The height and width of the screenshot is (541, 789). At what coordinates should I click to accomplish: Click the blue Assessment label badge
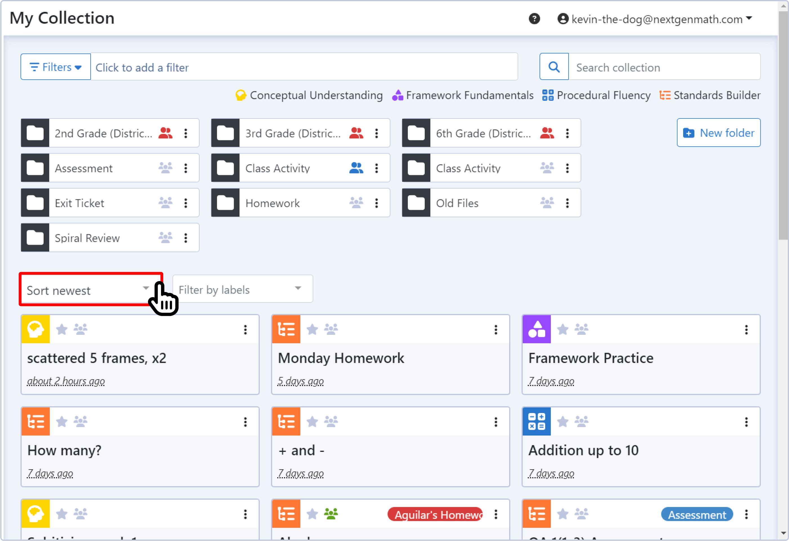697,515
